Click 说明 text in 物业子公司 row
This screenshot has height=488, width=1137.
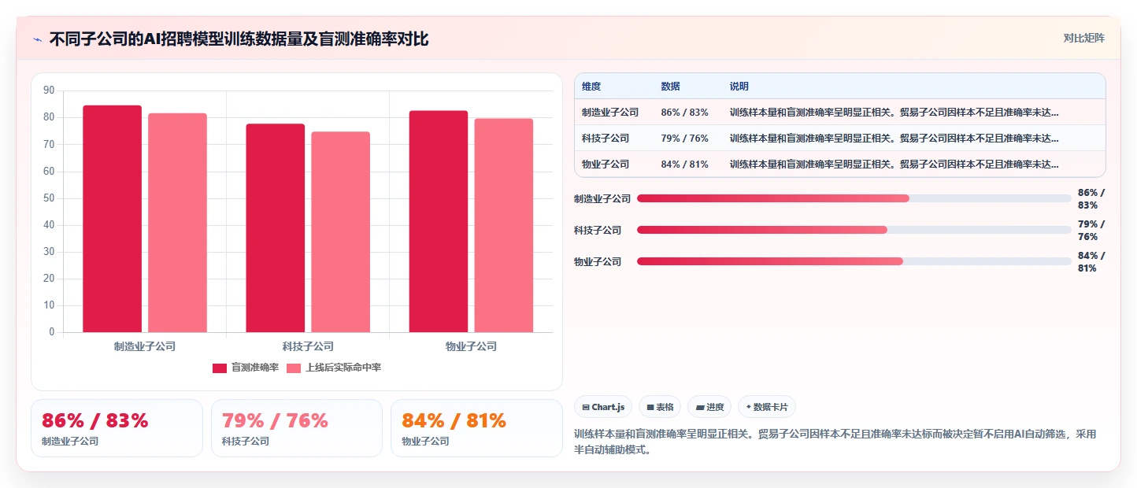(894, 164)
